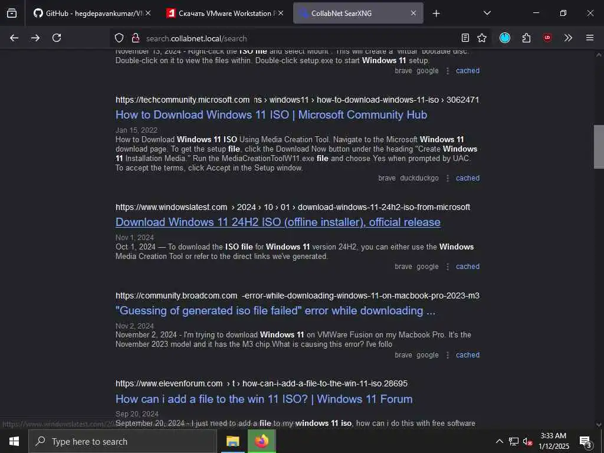Bookmark this page with star icon
604x453 pixels.
pos(481,38)
